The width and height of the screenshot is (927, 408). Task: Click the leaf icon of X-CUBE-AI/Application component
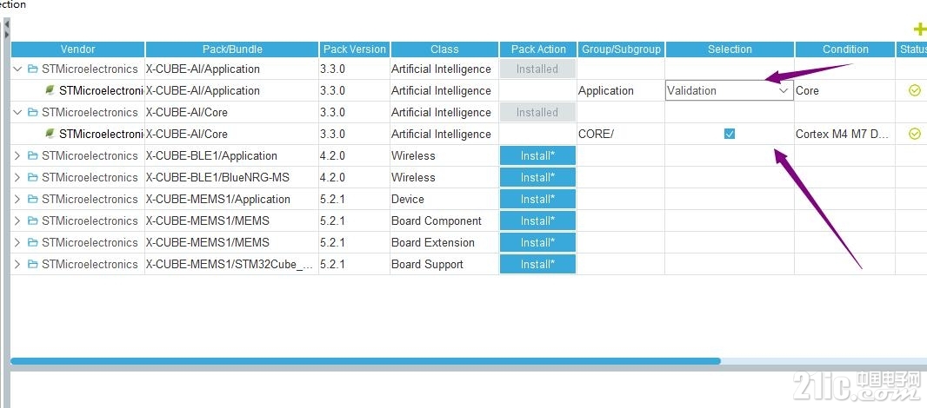50,90
